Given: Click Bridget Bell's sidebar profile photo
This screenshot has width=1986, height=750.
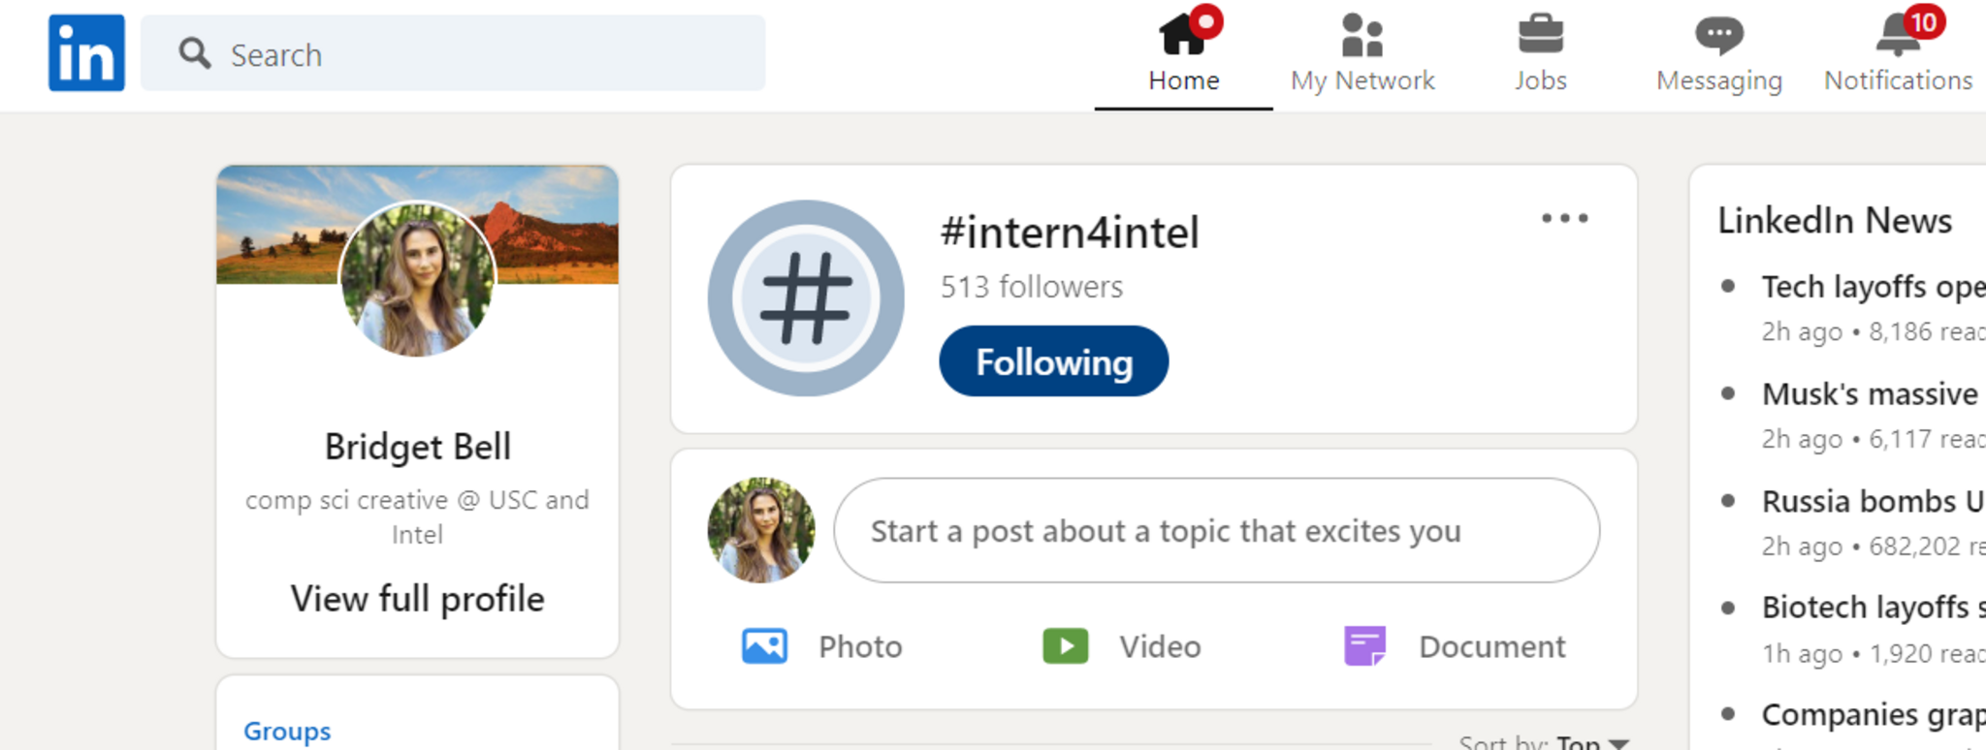Looking at the screenshot, I should point(418,279).
